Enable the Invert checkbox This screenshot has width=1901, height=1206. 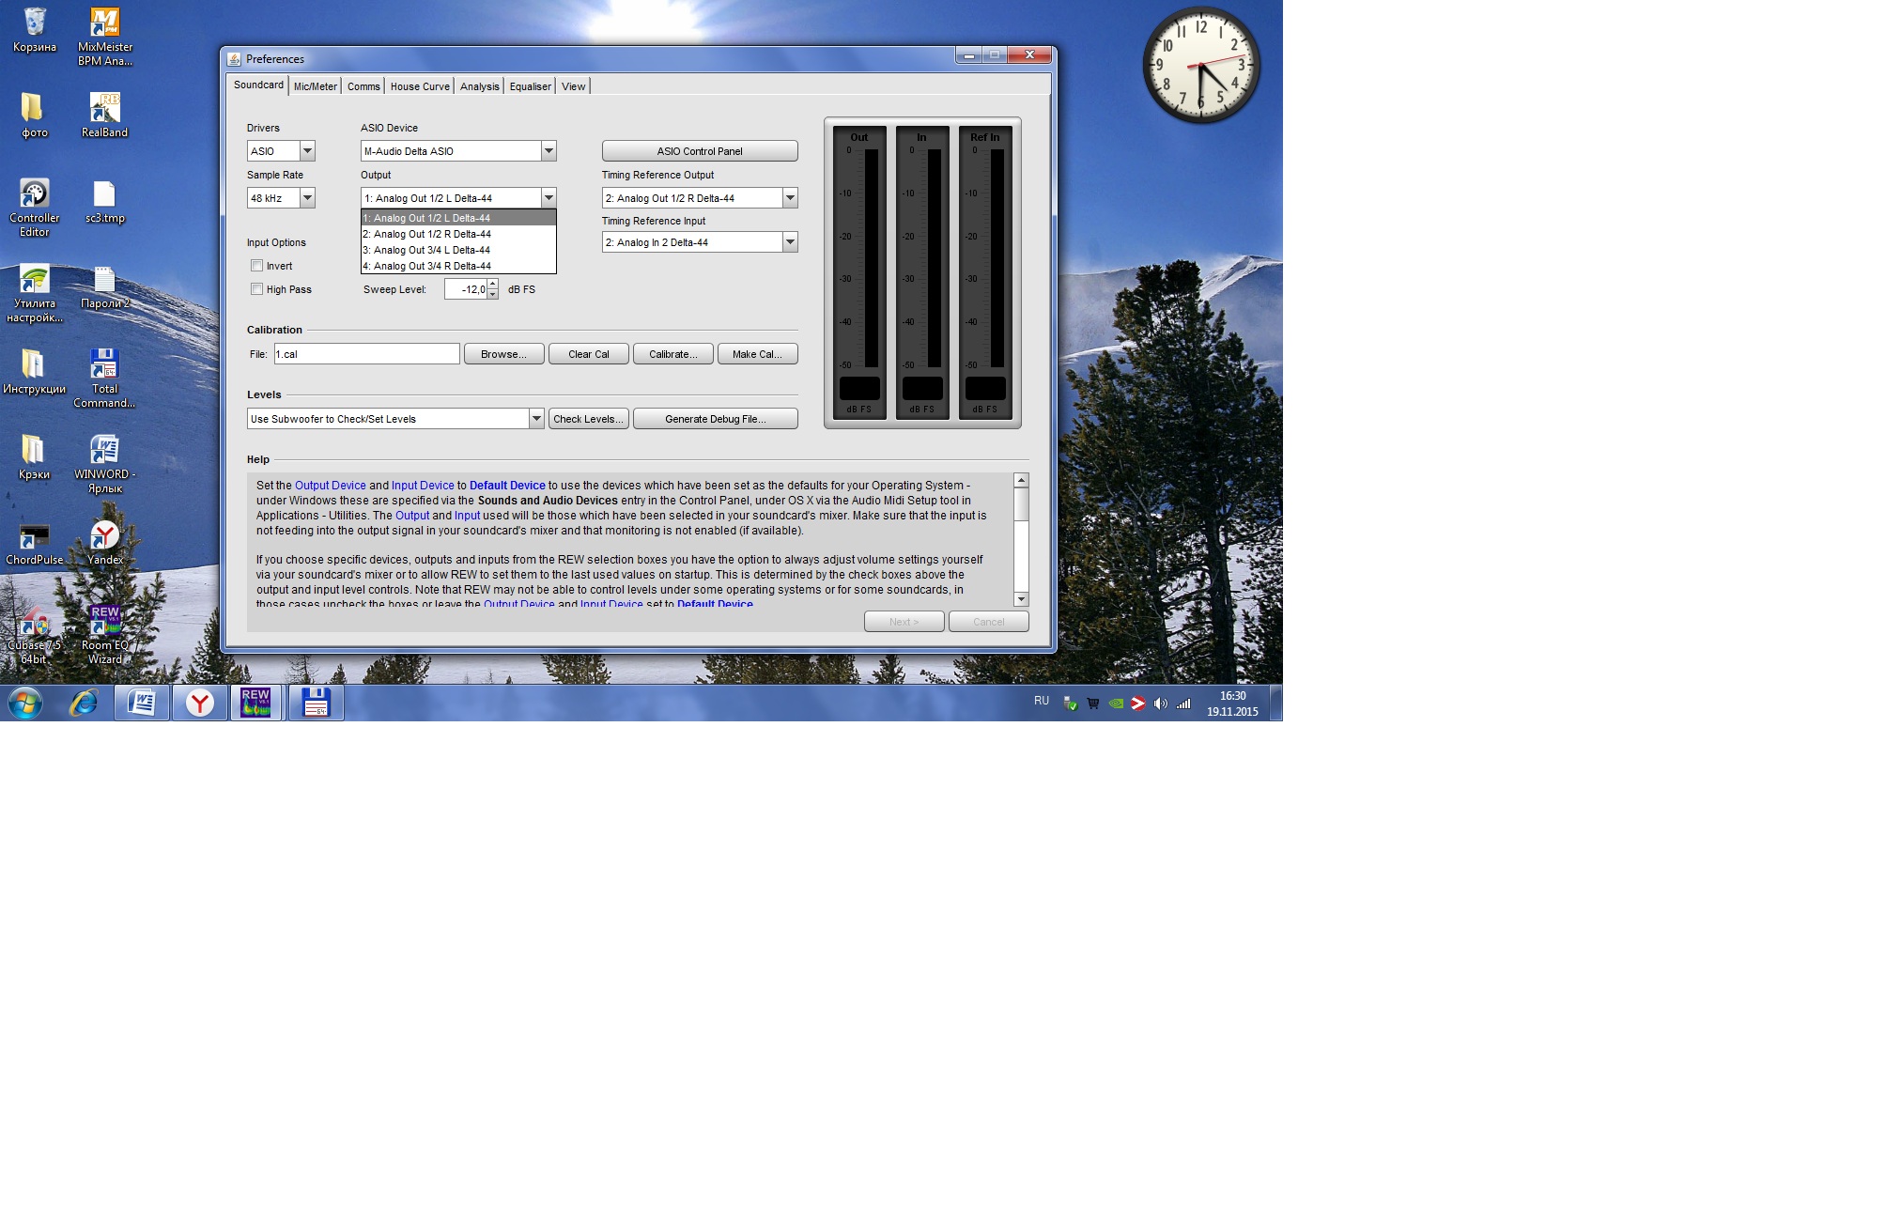pos(256,266)
